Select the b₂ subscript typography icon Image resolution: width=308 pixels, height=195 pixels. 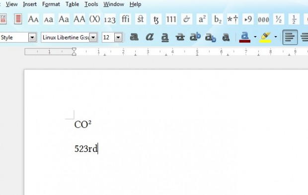pyautogui.click(x=217, y=19)
